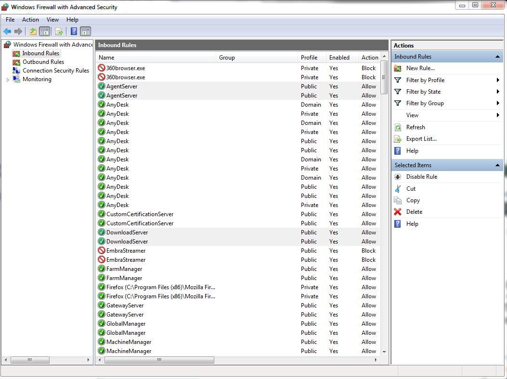Open the View submenu arrow in Actions
The height and width of the screenshot is (379, 507).
(498, 115)
